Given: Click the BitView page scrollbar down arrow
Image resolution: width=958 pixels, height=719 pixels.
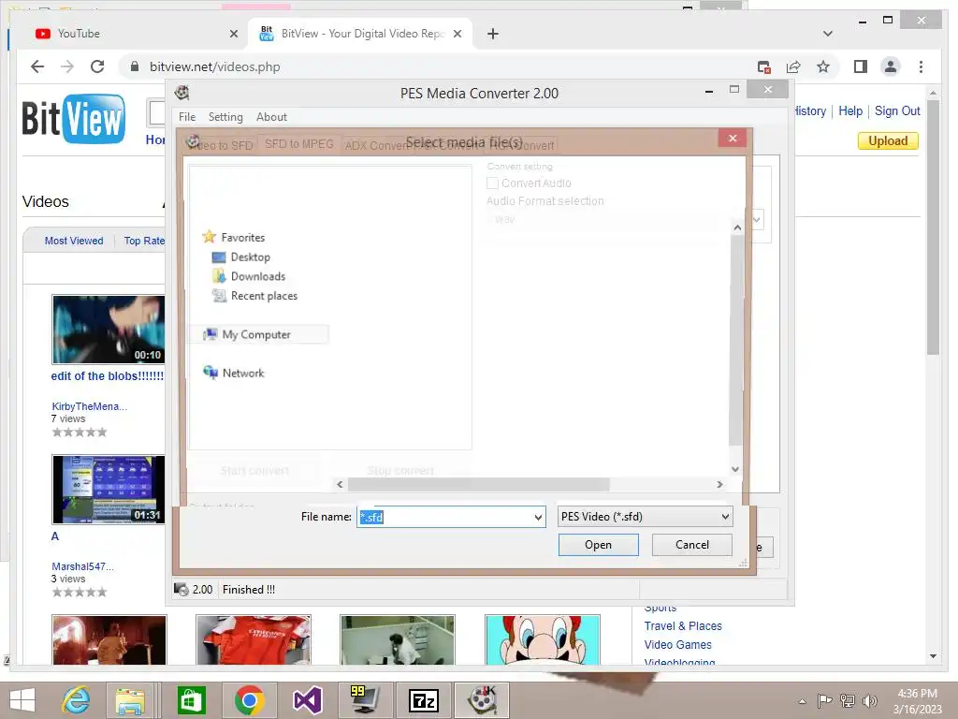Looking at the screenshot, I should pyautogui.click(x=933, y=656).
